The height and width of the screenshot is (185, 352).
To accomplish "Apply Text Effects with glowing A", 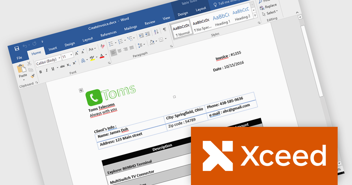I will 83,60.
